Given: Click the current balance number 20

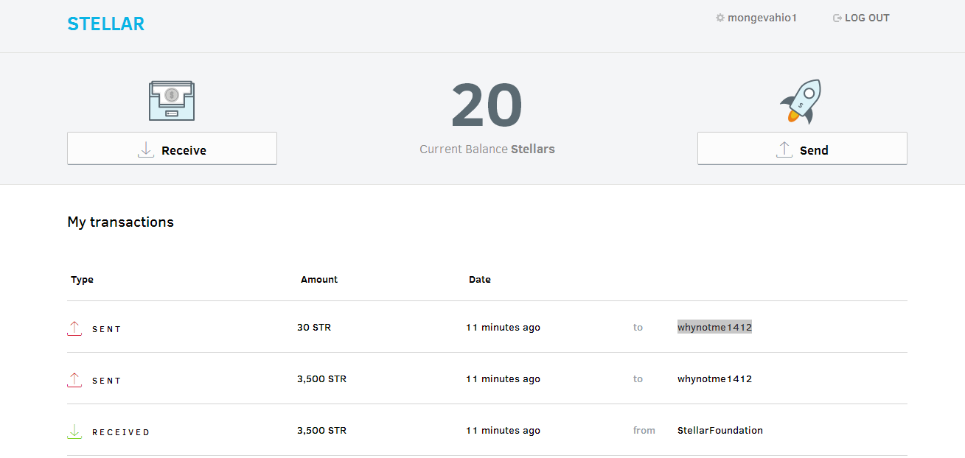Looking at the screenshot, I should pos(487,106).
